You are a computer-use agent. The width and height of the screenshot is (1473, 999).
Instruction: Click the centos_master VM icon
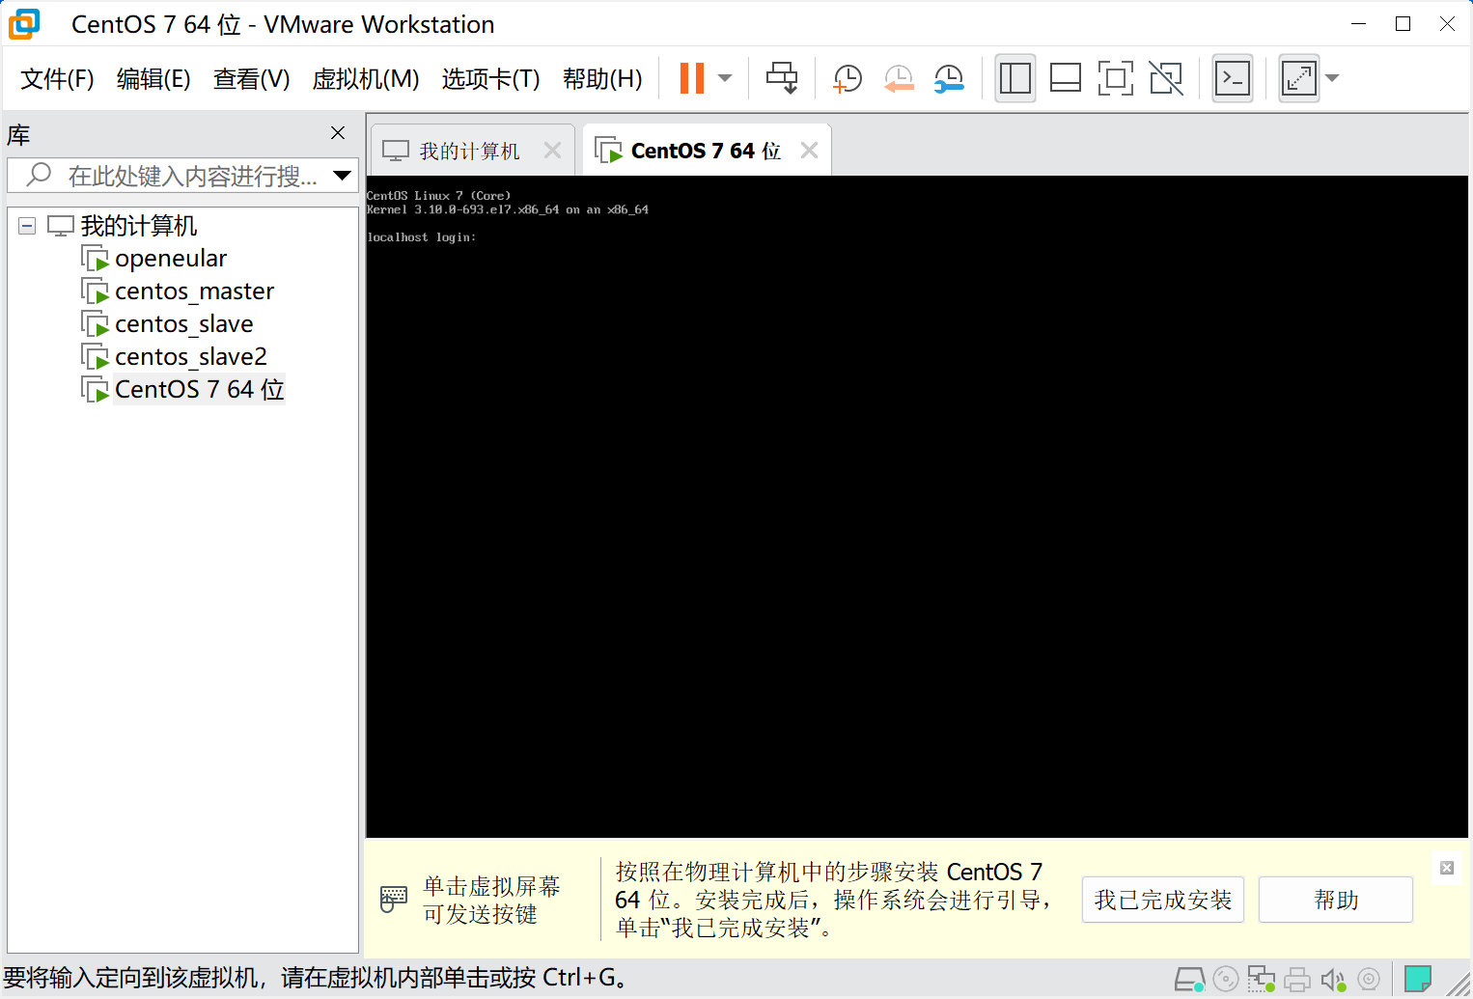(95, 291)
